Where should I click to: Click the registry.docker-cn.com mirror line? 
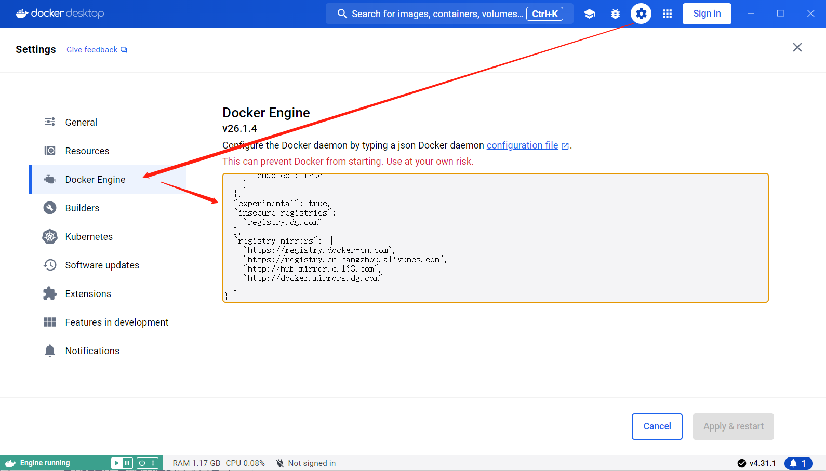click(x=319, y=250)
